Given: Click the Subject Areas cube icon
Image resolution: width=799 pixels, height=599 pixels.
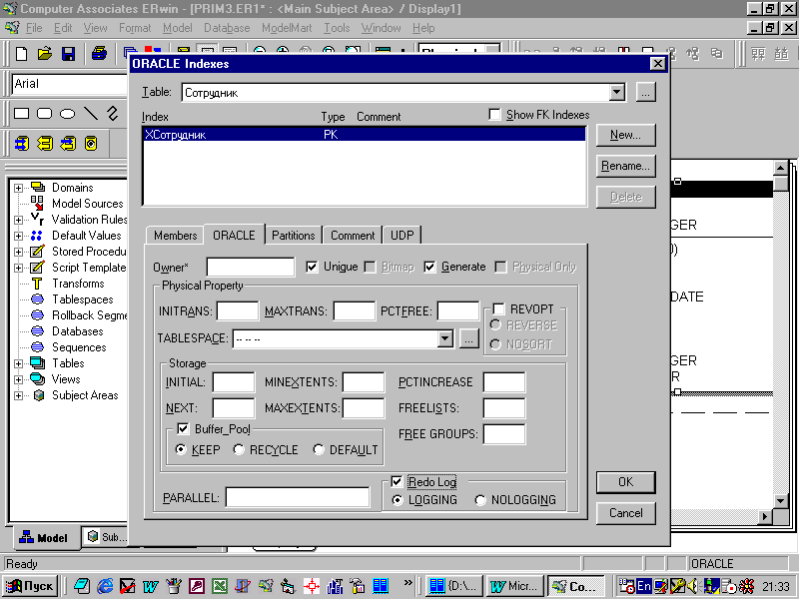Looking at the screenshot, I should tap(38, 395).
